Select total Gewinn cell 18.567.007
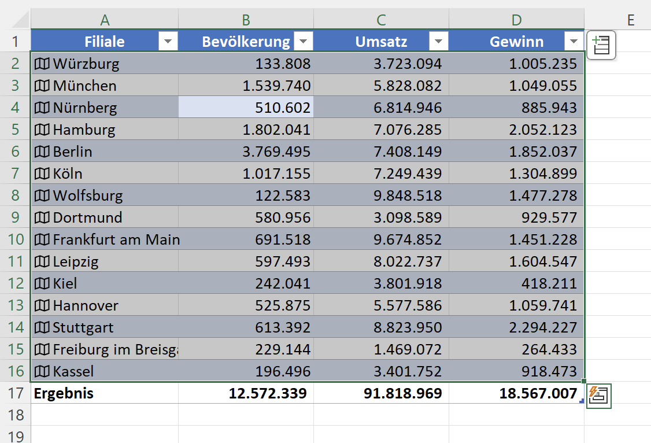This screenshot has width=651, height=443. click(x=516, y=393)
